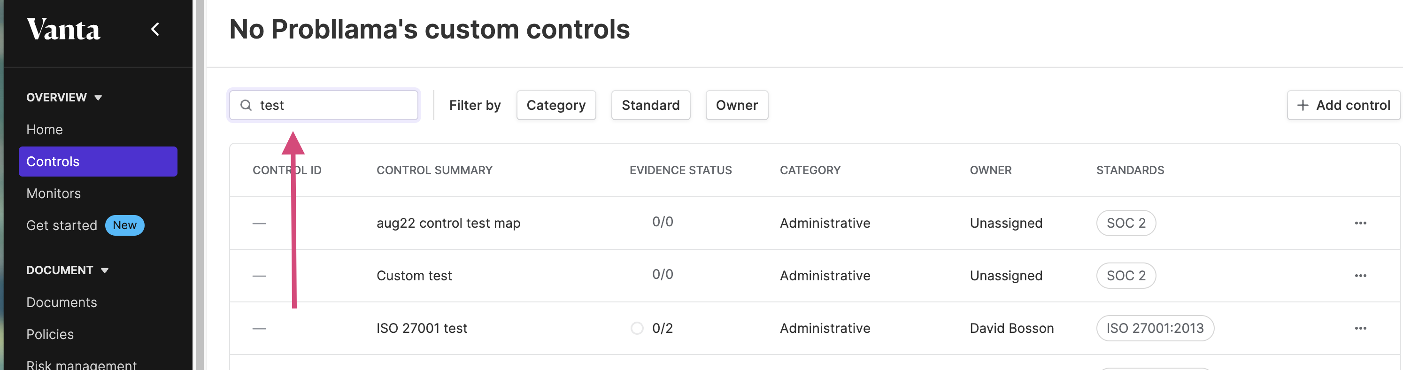Open the ISO 27001 test control
The height and width of the screenshot is (370, 1403).
click(422, 328)
